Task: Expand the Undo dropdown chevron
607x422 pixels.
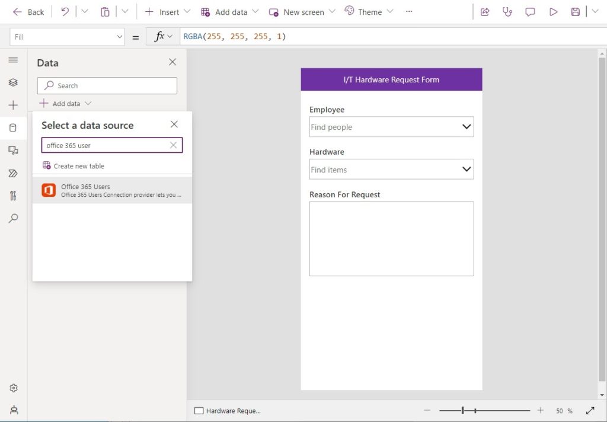Action: click(85, 12)
